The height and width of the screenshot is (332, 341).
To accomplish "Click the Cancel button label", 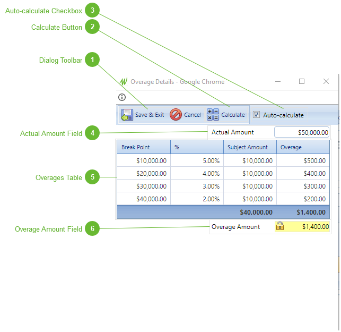I will pyautogui.click(x=193, y=115).
